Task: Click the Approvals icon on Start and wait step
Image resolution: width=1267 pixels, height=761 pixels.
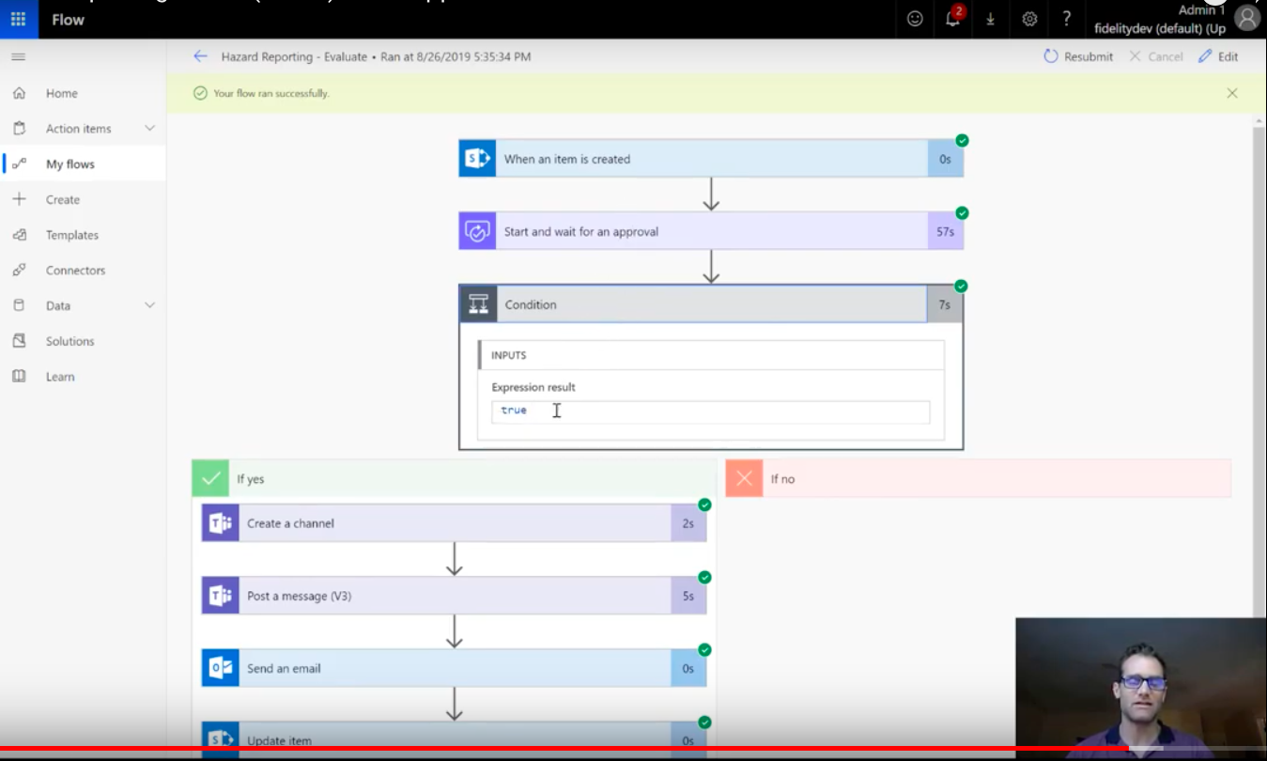Action: point(477,231)
